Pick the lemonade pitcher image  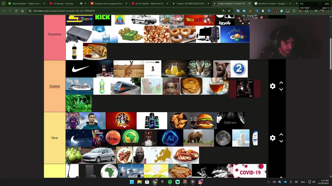coord(174,69)
